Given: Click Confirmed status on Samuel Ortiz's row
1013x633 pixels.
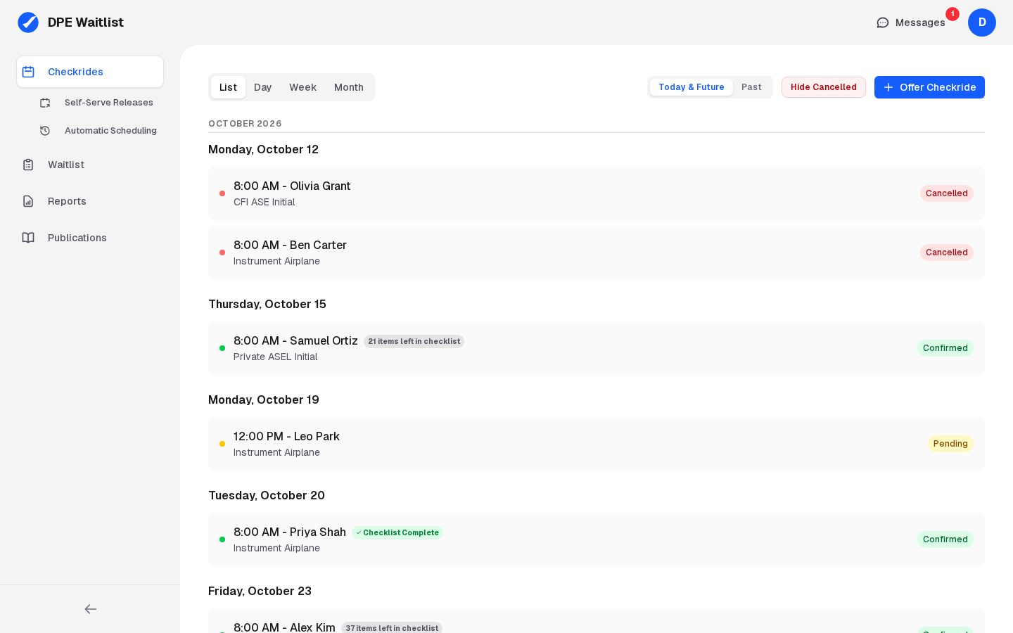Looking at the screenshot, I should coord(945,348).
